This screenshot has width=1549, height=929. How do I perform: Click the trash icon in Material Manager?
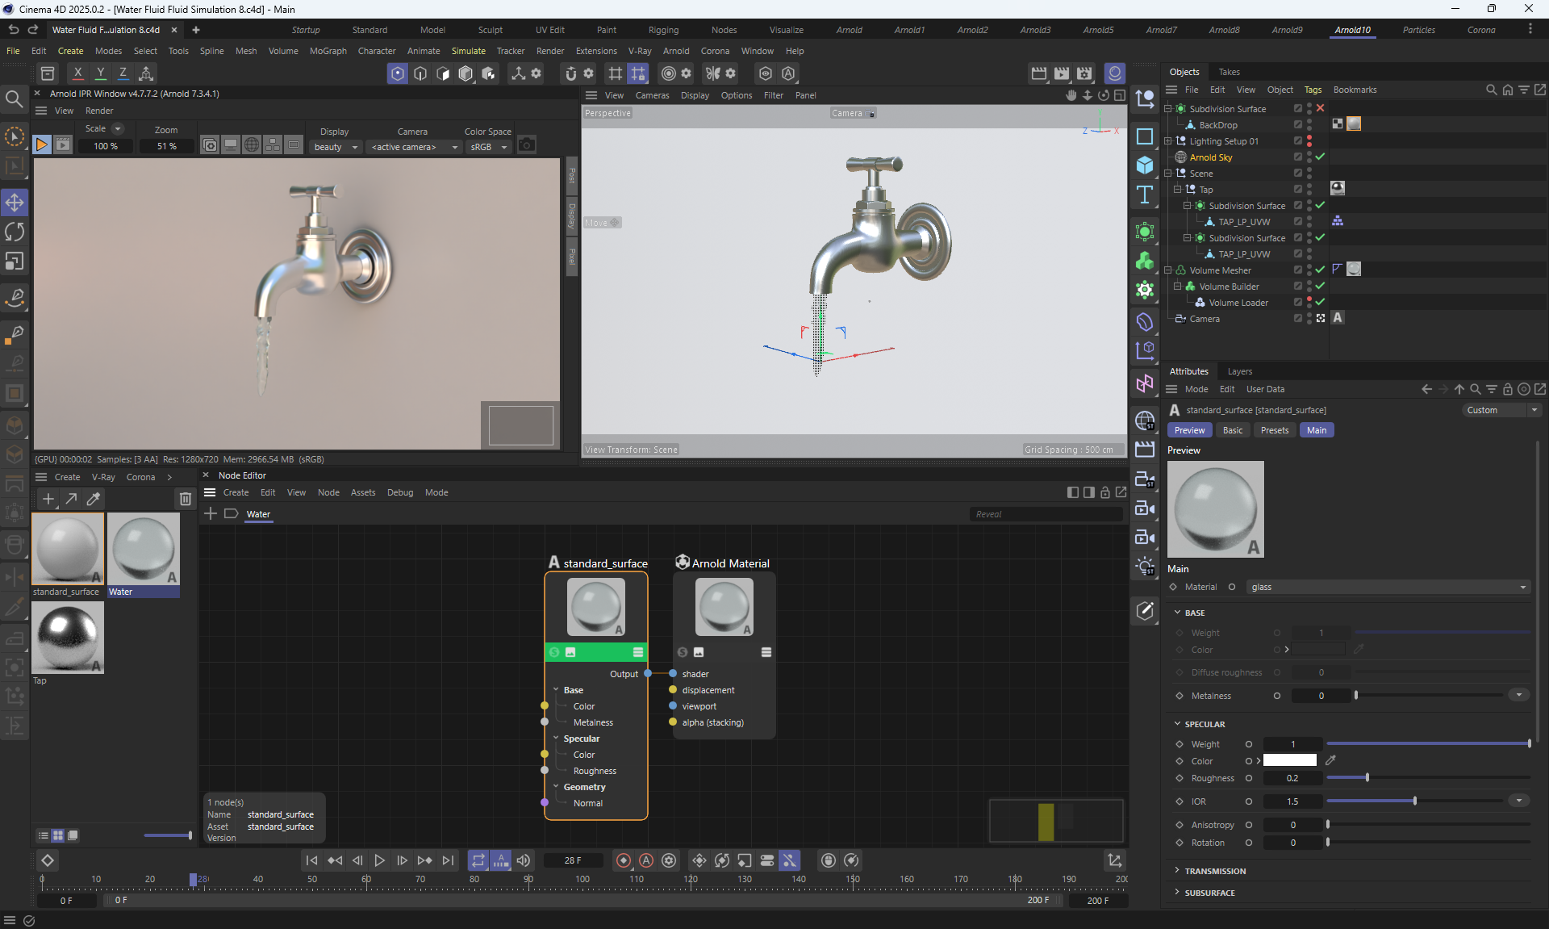coord(185,499)
